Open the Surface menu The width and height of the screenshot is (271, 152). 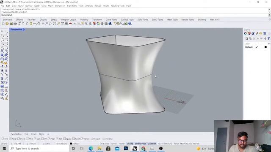29,5
